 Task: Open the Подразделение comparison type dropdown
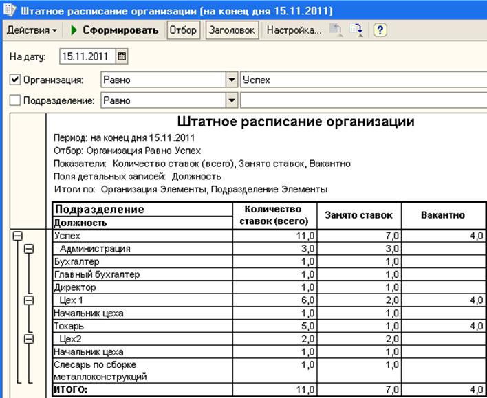pyautogui.click(x=232, y=100)
